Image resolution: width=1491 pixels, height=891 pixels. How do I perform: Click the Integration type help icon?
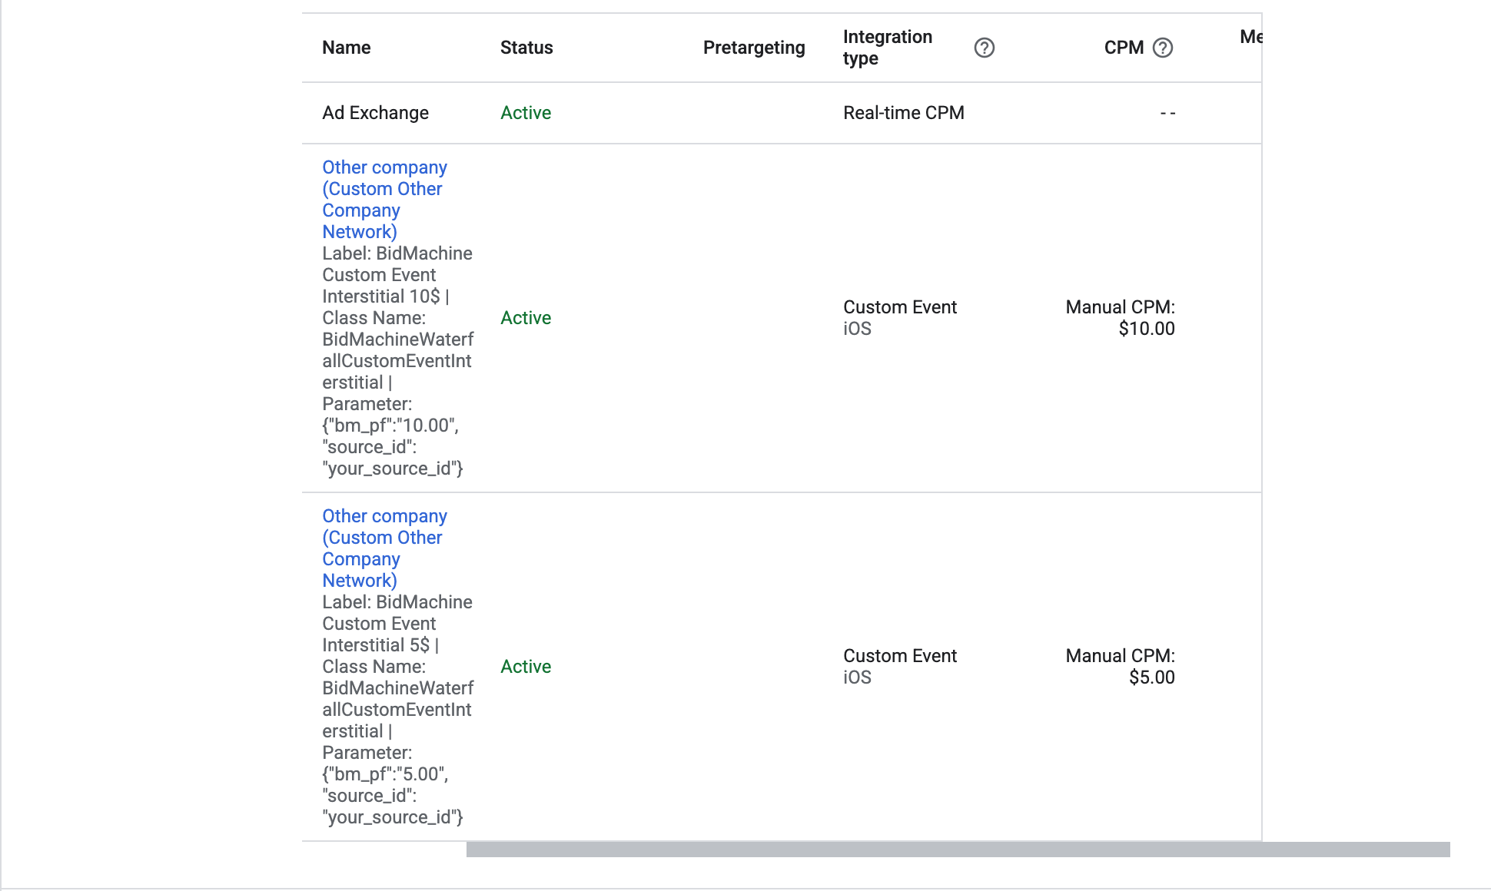(x=984, y=48)
